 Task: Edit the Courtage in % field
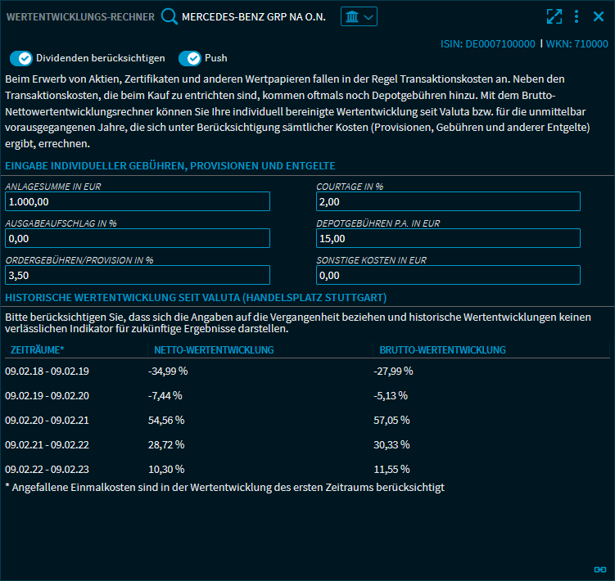(x=448, y=201)
